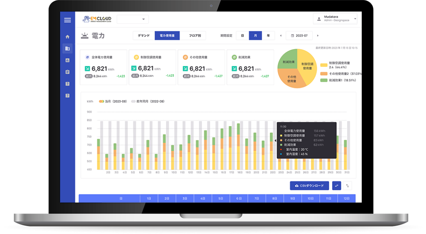The image size is (426, 234).
Task: Open the 2023-07 date picker
Action: pos(299,36)
